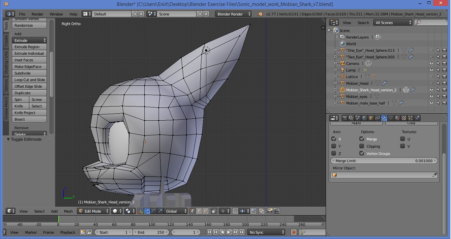Open the Particles properties tab
The height and width of the screenshot is (239, 451).
[410, 118]
